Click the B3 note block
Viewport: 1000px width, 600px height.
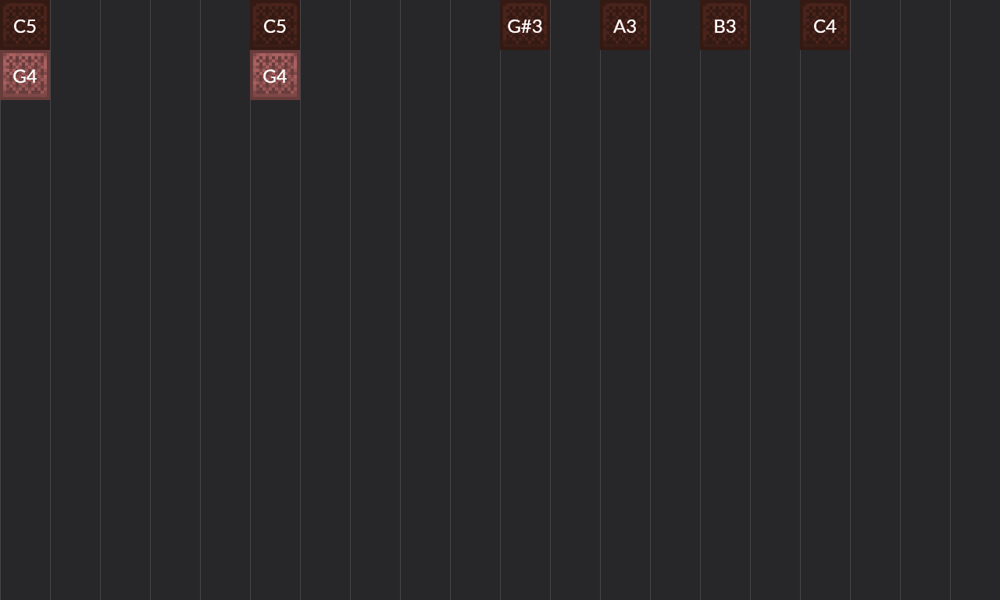(725, 25)
